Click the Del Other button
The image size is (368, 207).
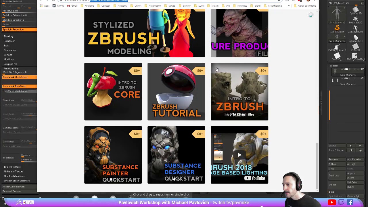[x=355, y=182]
